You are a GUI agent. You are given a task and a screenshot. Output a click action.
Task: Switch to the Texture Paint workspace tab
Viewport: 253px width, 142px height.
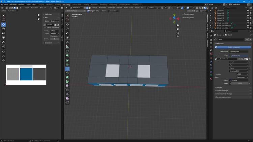(x=77, y=5)
